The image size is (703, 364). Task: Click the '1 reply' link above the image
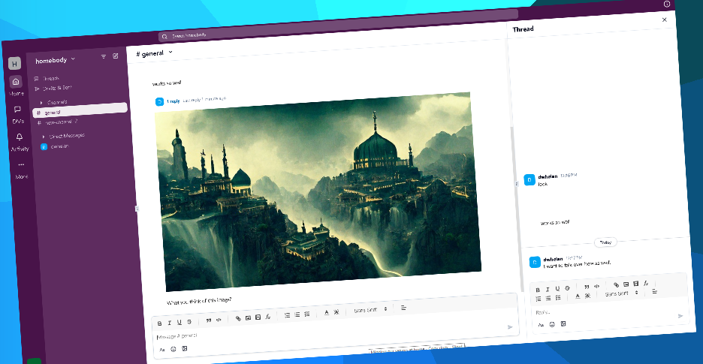173,101
